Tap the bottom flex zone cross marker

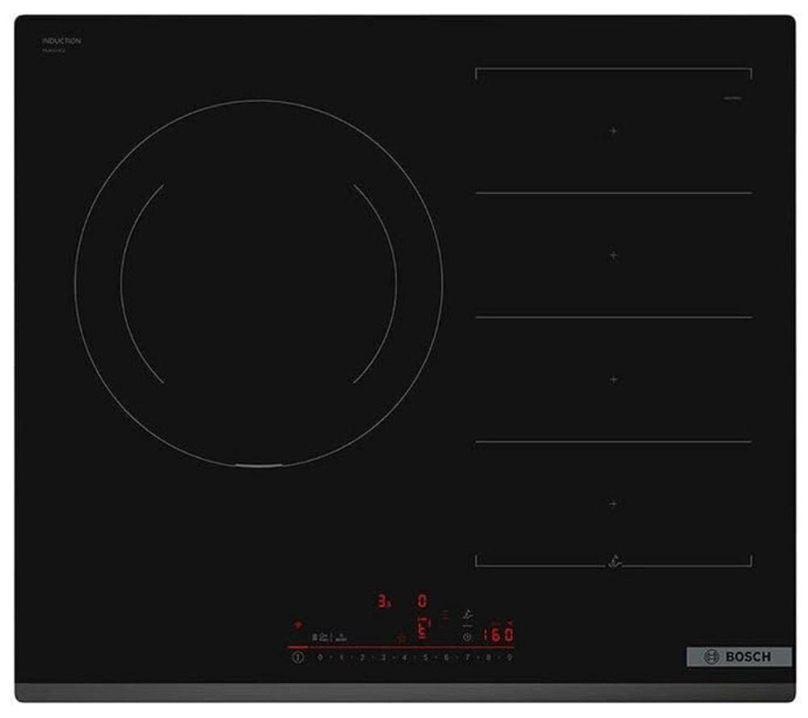click(x=613, y=503)
